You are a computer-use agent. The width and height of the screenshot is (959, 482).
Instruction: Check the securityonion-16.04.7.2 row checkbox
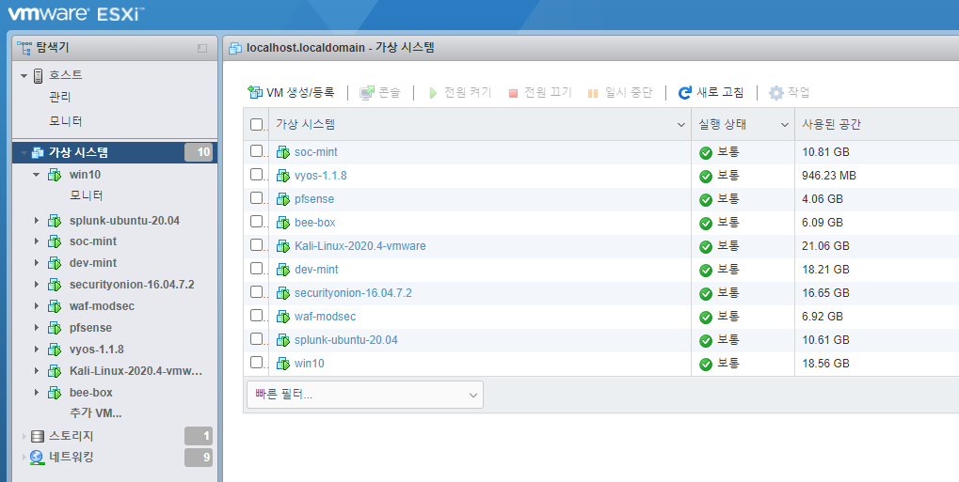coord(256,292)
